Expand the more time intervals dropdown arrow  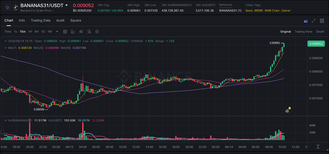tap(57, 32)
